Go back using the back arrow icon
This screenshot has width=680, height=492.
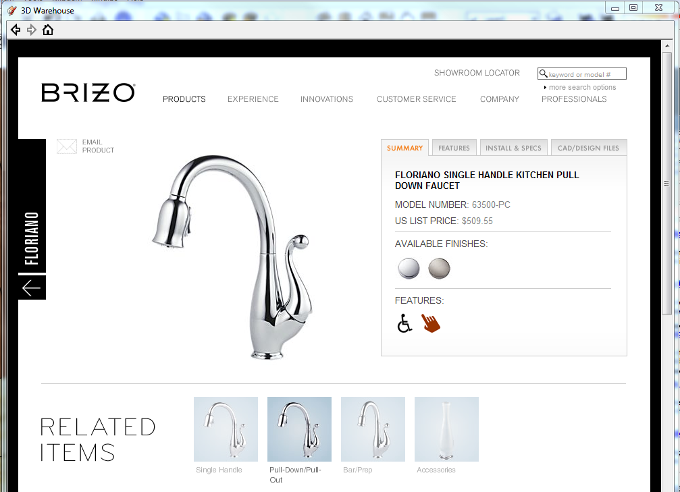16,30
